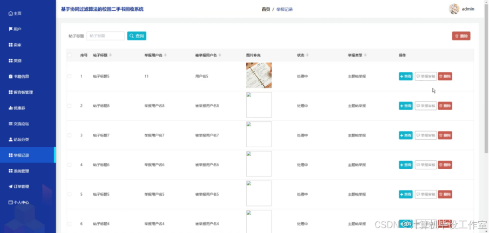Click the 被举报用户名7 cell
Screen dimensions: 489x233
tap(207, 135)
